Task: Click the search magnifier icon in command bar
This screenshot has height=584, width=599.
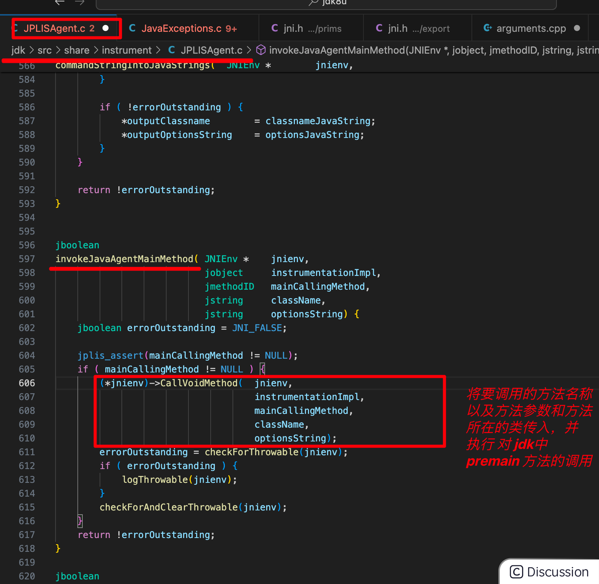Action: click(313, 3)
